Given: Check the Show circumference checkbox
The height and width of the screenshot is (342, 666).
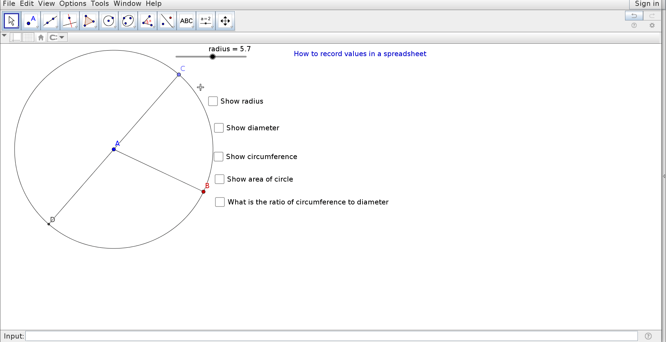Looking at the screenshot, I should 219,157.
